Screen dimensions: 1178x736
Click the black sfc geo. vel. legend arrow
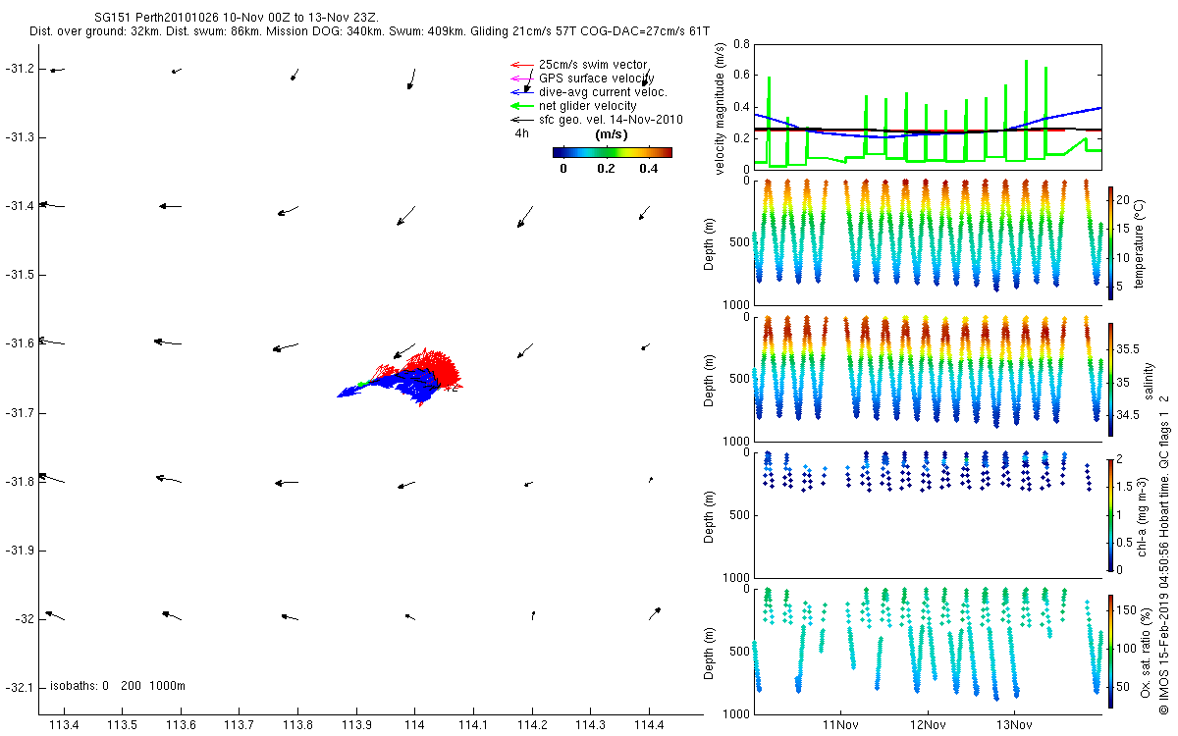[520, 119]
